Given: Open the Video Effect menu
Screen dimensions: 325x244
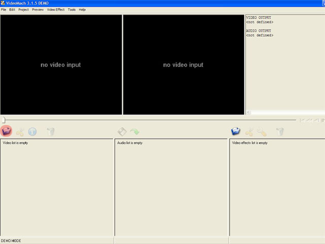Looking at the screenshot, I should [x=55, y=10].
